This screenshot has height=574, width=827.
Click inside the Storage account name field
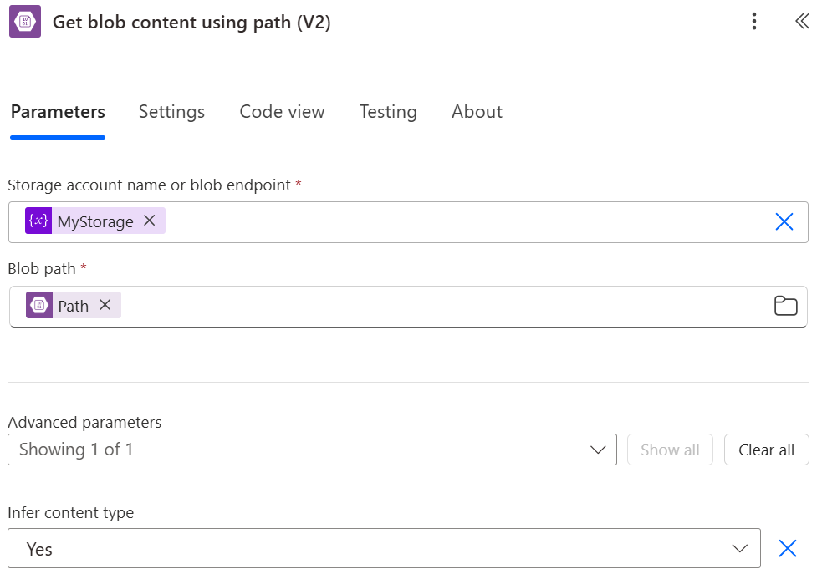(460, 221)
